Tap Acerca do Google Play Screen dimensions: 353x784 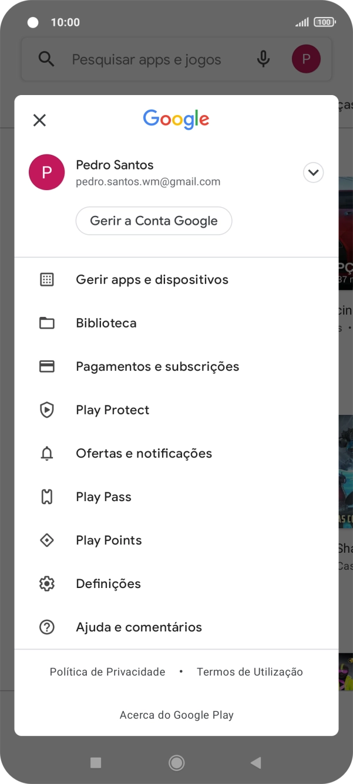click(176, 715)
